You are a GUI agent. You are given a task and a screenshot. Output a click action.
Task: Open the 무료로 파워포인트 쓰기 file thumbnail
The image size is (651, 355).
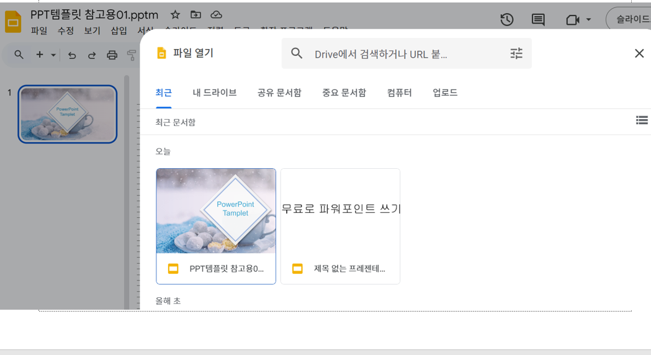[341, 211]
